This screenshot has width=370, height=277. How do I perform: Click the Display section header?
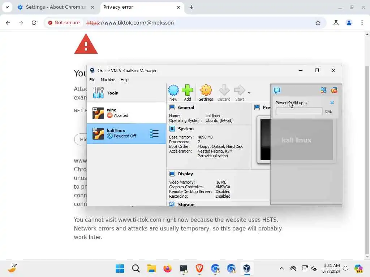tap(185, 174)
